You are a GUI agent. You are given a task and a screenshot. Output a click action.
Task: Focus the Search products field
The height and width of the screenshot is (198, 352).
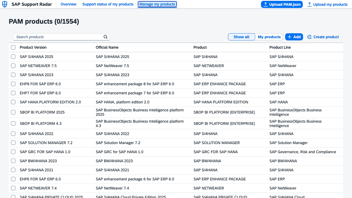click(x=62, y=37)
